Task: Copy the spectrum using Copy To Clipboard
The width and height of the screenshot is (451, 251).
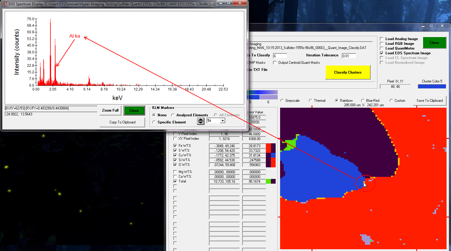Action: coord(122,122)
